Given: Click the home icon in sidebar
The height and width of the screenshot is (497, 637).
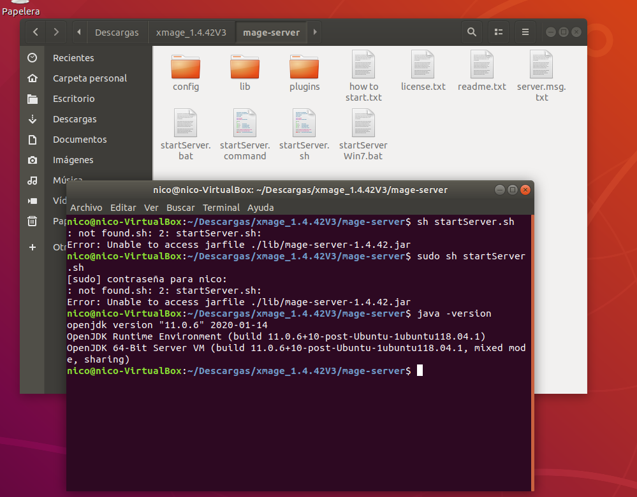Looking at the screenshot, I should click(33, 78).
